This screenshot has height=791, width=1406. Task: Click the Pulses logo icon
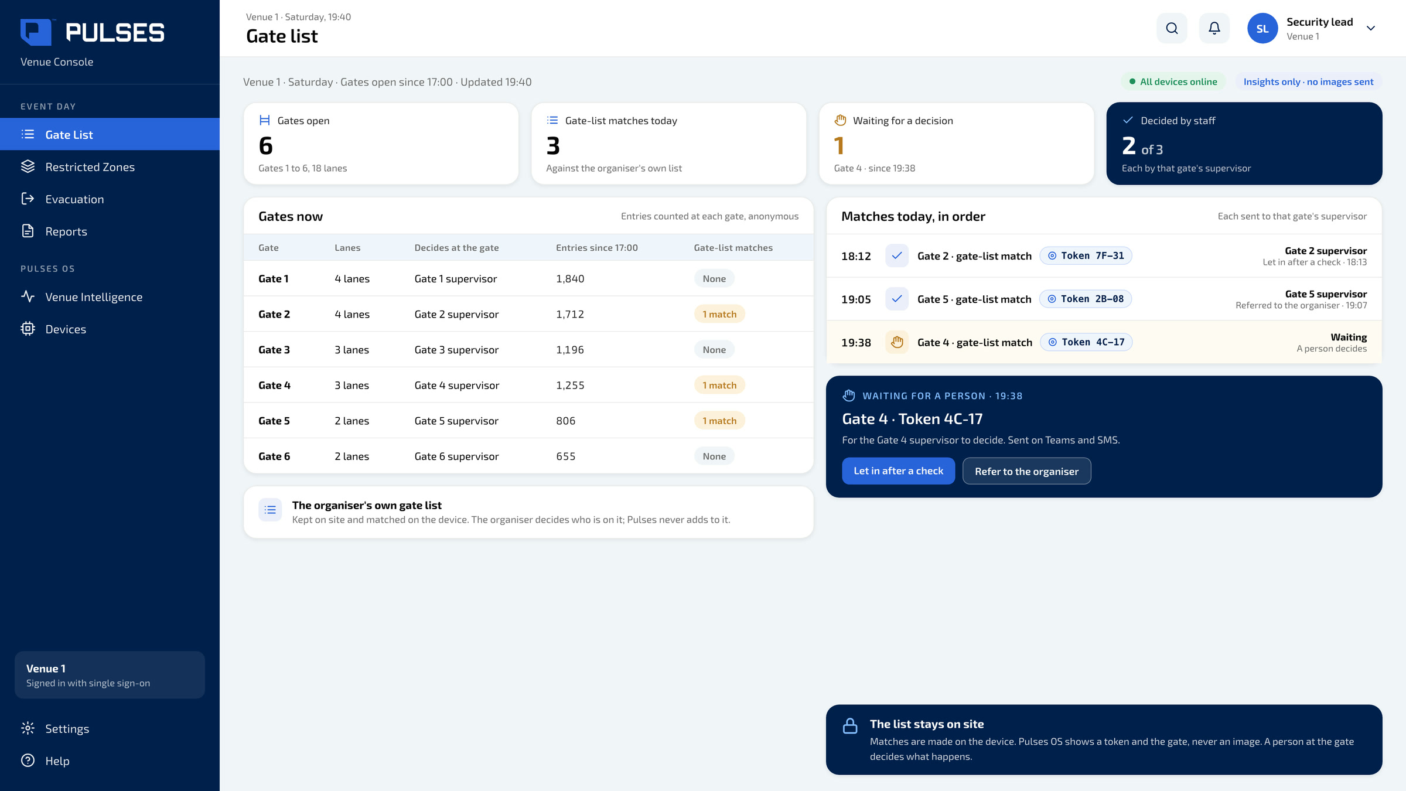(36, 32)
